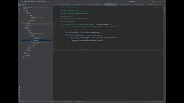Open the T-shaped tool window icon

(20, 87)
